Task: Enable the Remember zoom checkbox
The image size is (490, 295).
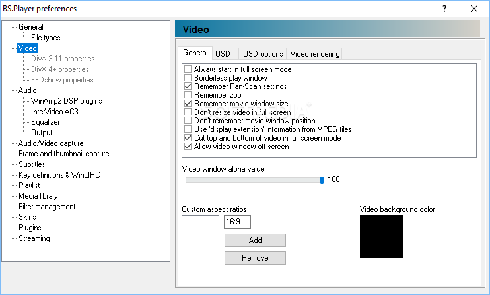Action: point(188,95)
